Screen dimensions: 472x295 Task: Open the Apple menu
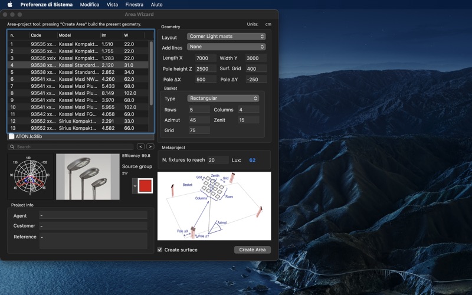(x=10, y=5)
